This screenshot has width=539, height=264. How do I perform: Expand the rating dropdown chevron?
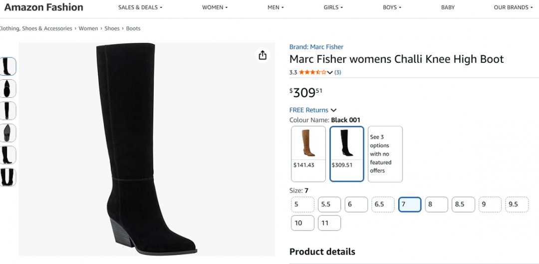(x=330, y=72)
